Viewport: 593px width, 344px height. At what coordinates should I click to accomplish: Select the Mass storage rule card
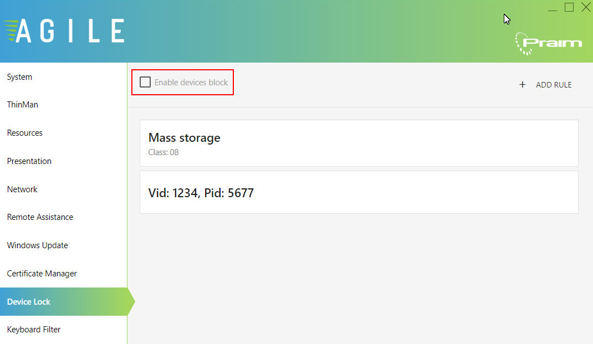pos(359,143)
